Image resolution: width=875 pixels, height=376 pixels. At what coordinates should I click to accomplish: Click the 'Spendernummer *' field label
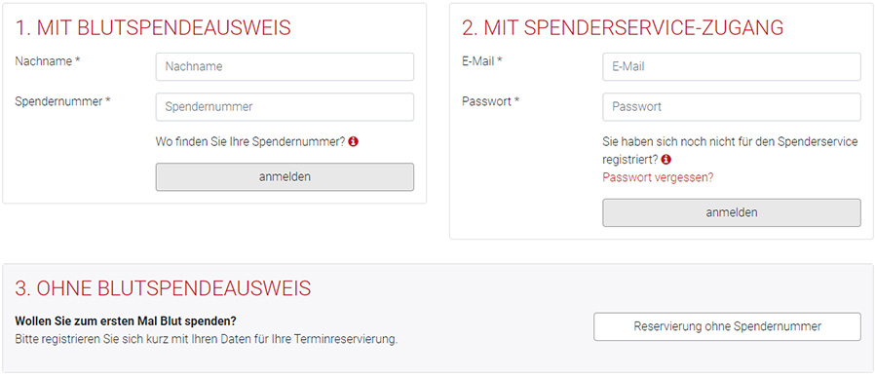62,101
